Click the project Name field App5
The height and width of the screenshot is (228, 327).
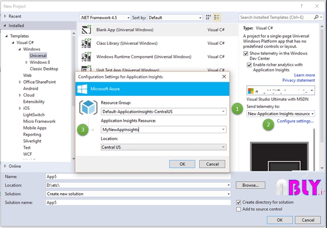coord(138,176)
